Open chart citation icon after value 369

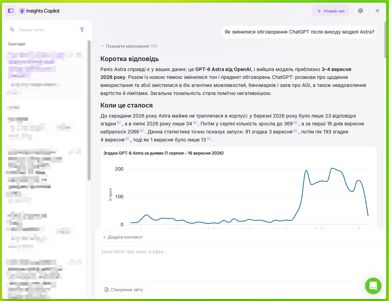point(296,123)
